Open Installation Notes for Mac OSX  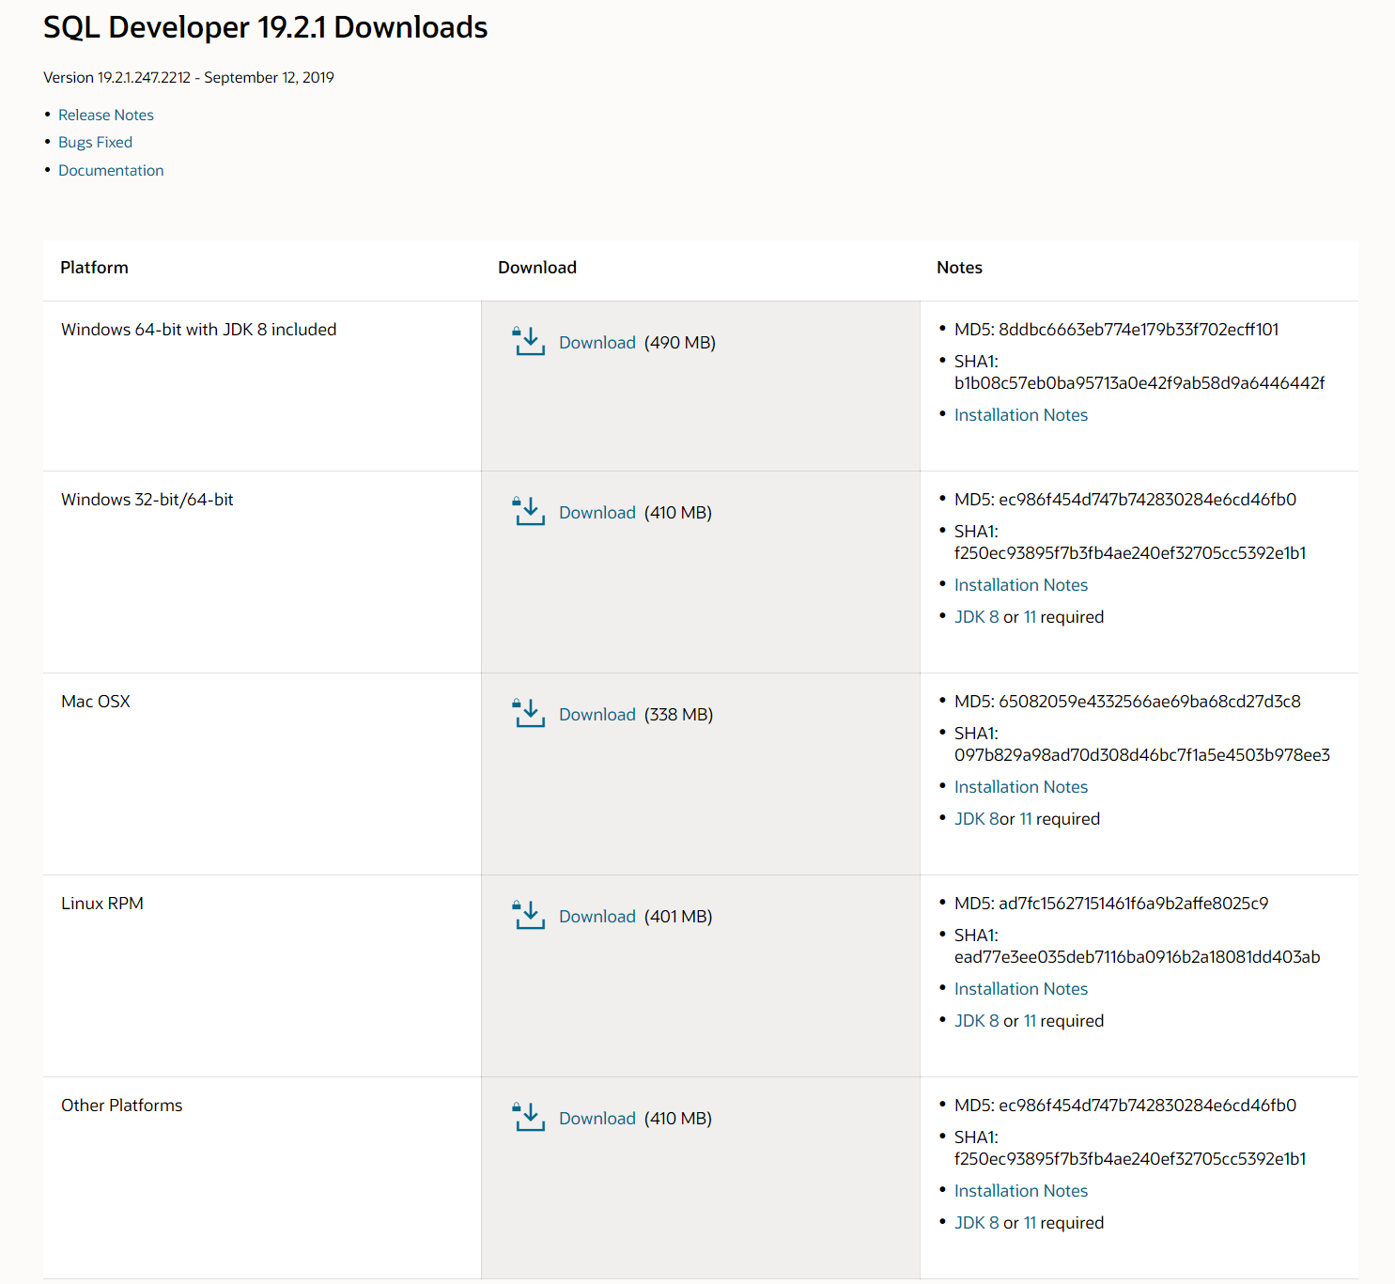(1021, 787)
